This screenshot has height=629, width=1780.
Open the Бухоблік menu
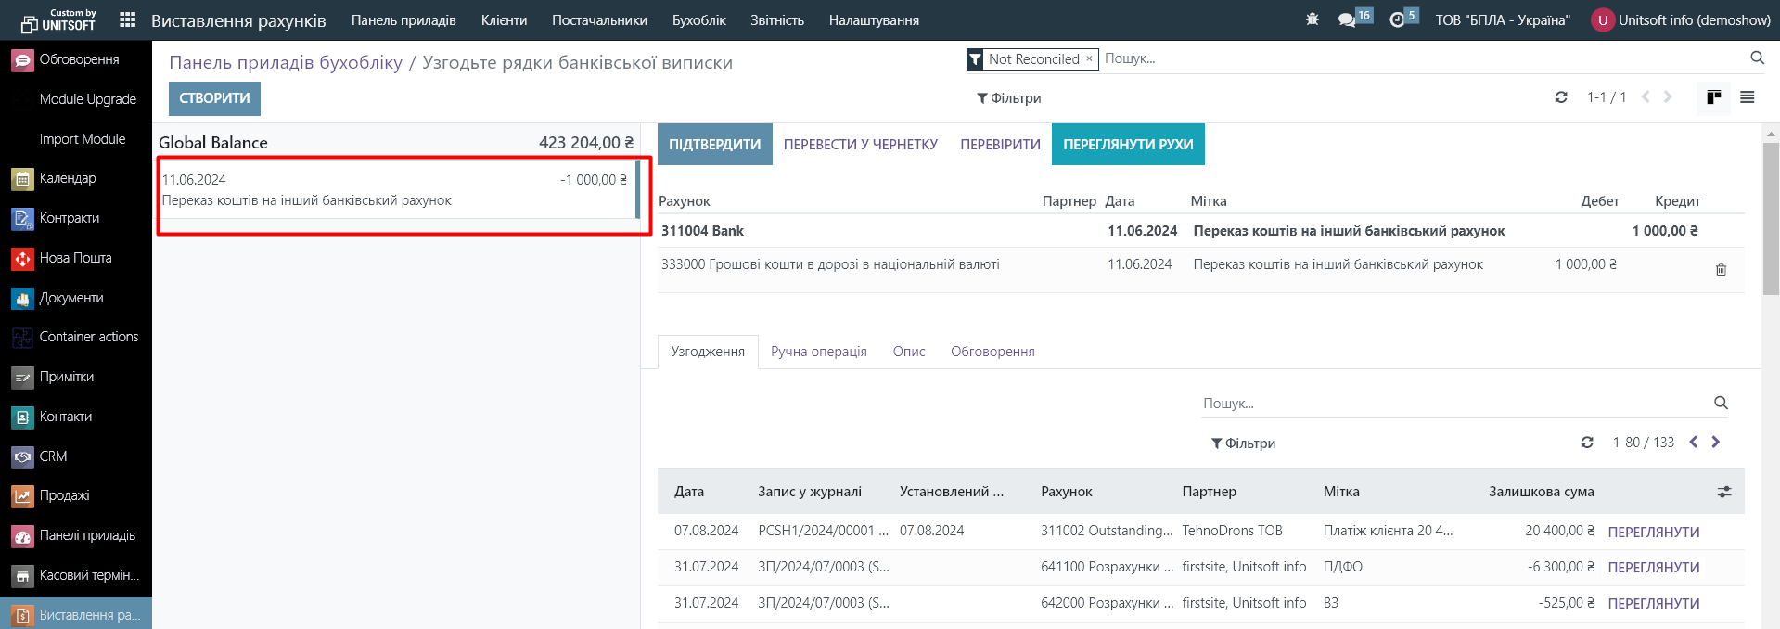click(x=698, y=20)
